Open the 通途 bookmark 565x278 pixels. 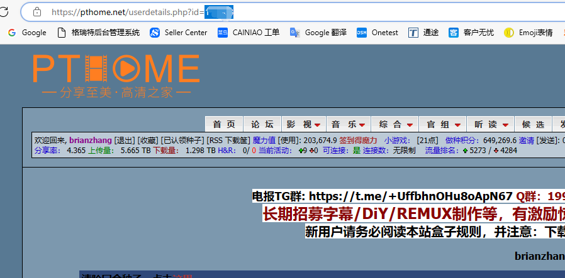pyautogui.click(x=423, y=33)
